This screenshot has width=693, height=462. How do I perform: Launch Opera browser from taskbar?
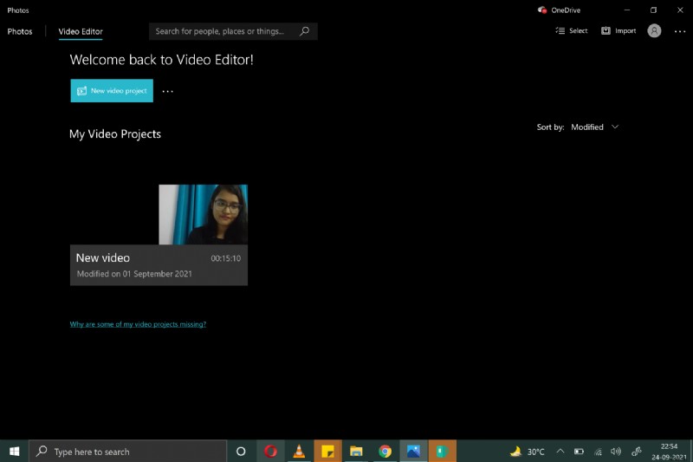(270, 452)
